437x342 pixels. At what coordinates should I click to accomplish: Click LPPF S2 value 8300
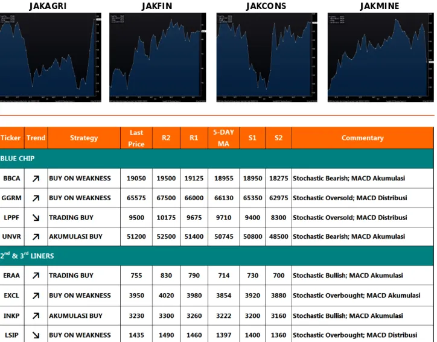(279, 218)
